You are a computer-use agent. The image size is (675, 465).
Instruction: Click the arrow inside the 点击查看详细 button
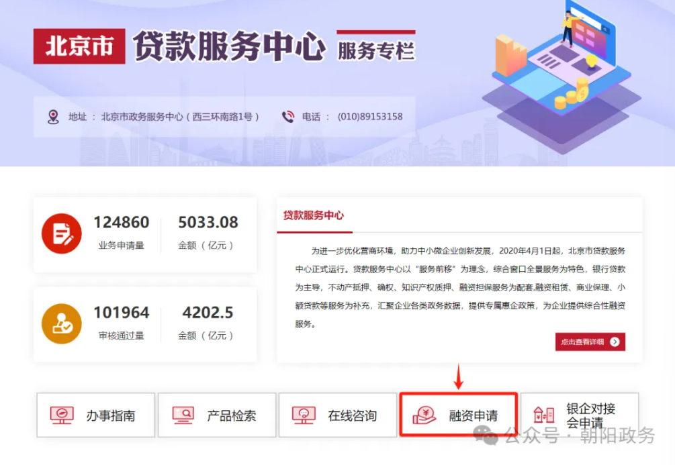click(615, 342)
